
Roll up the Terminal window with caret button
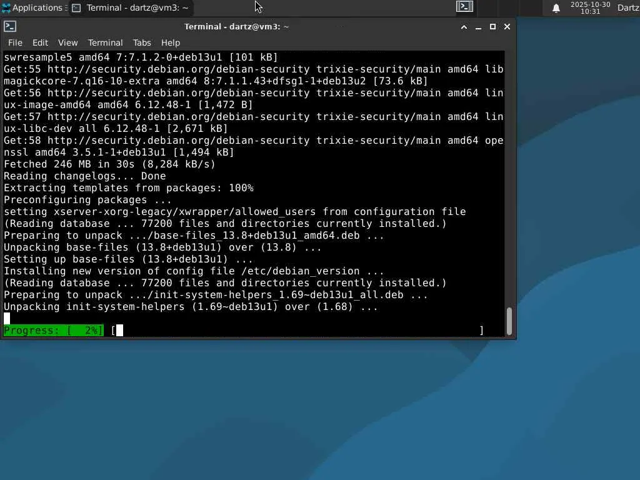[464, 27]
